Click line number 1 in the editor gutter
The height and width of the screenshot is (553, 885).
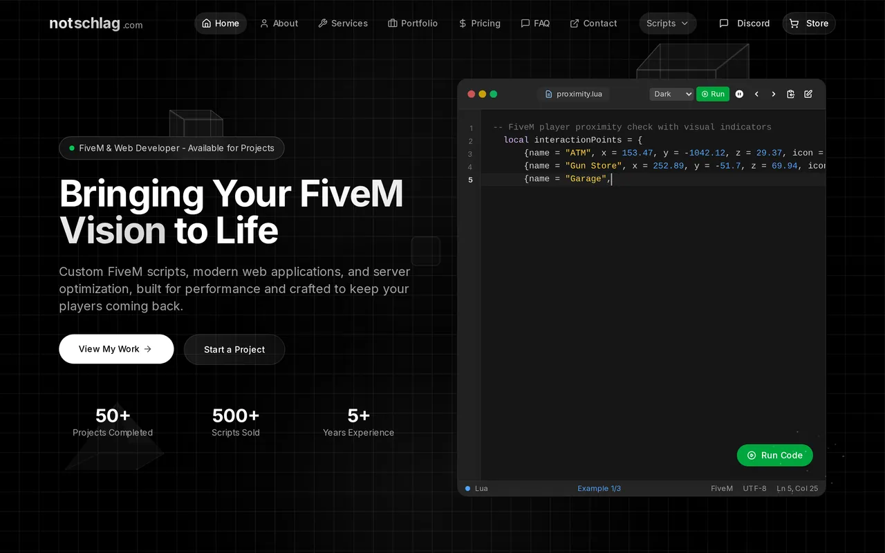pos(471,128)
